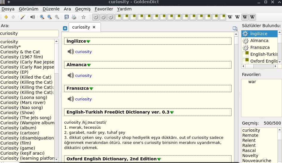Screen dimensions: 282x163
Task: Click the save article floppy disk icon
Action: [67, 17]
